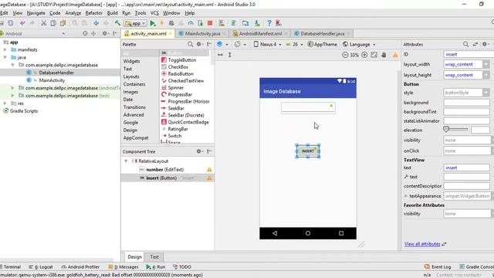Image resolution: width=494 pixels, height=278 pixels.
Task: Click the Stop red square button
Action: [x=210, y=23]
